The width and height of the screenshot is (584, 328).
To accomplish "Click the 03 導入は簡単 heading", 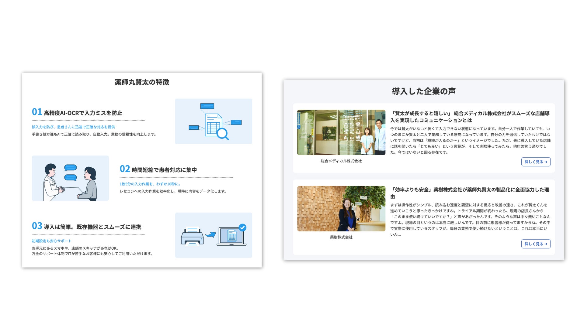I will 87,226.
